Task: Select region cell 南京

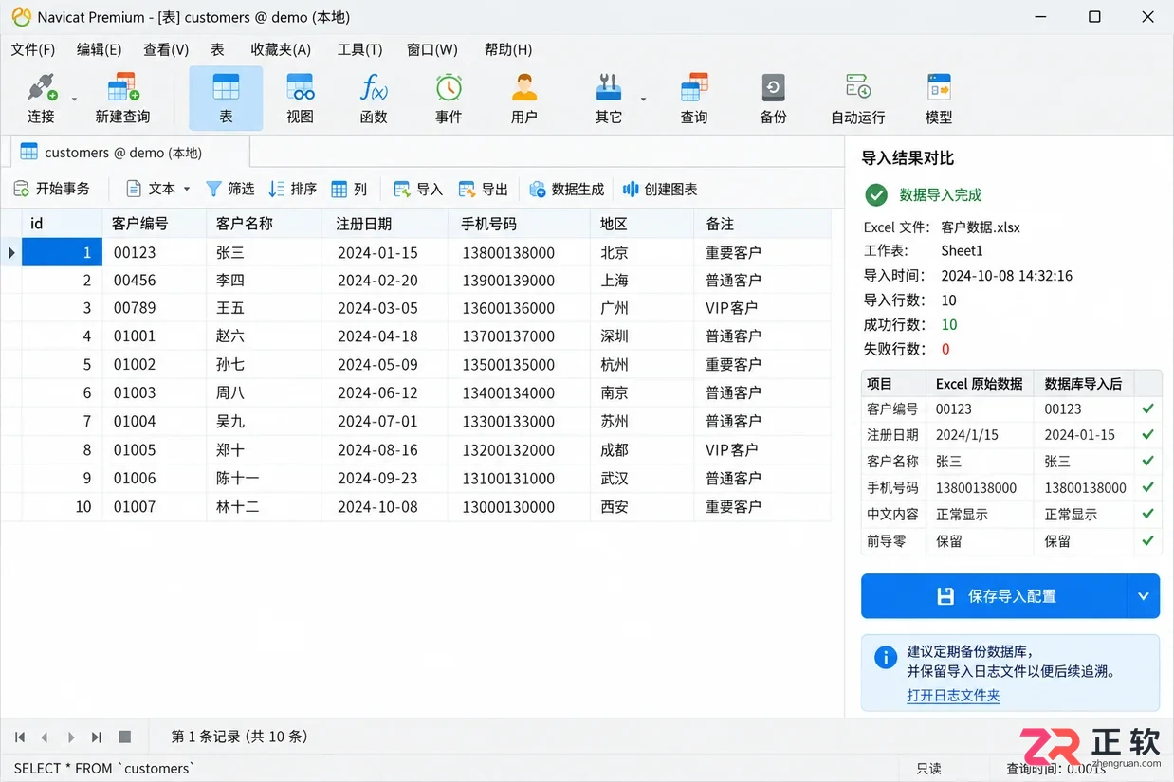Action: pos(641,393)
